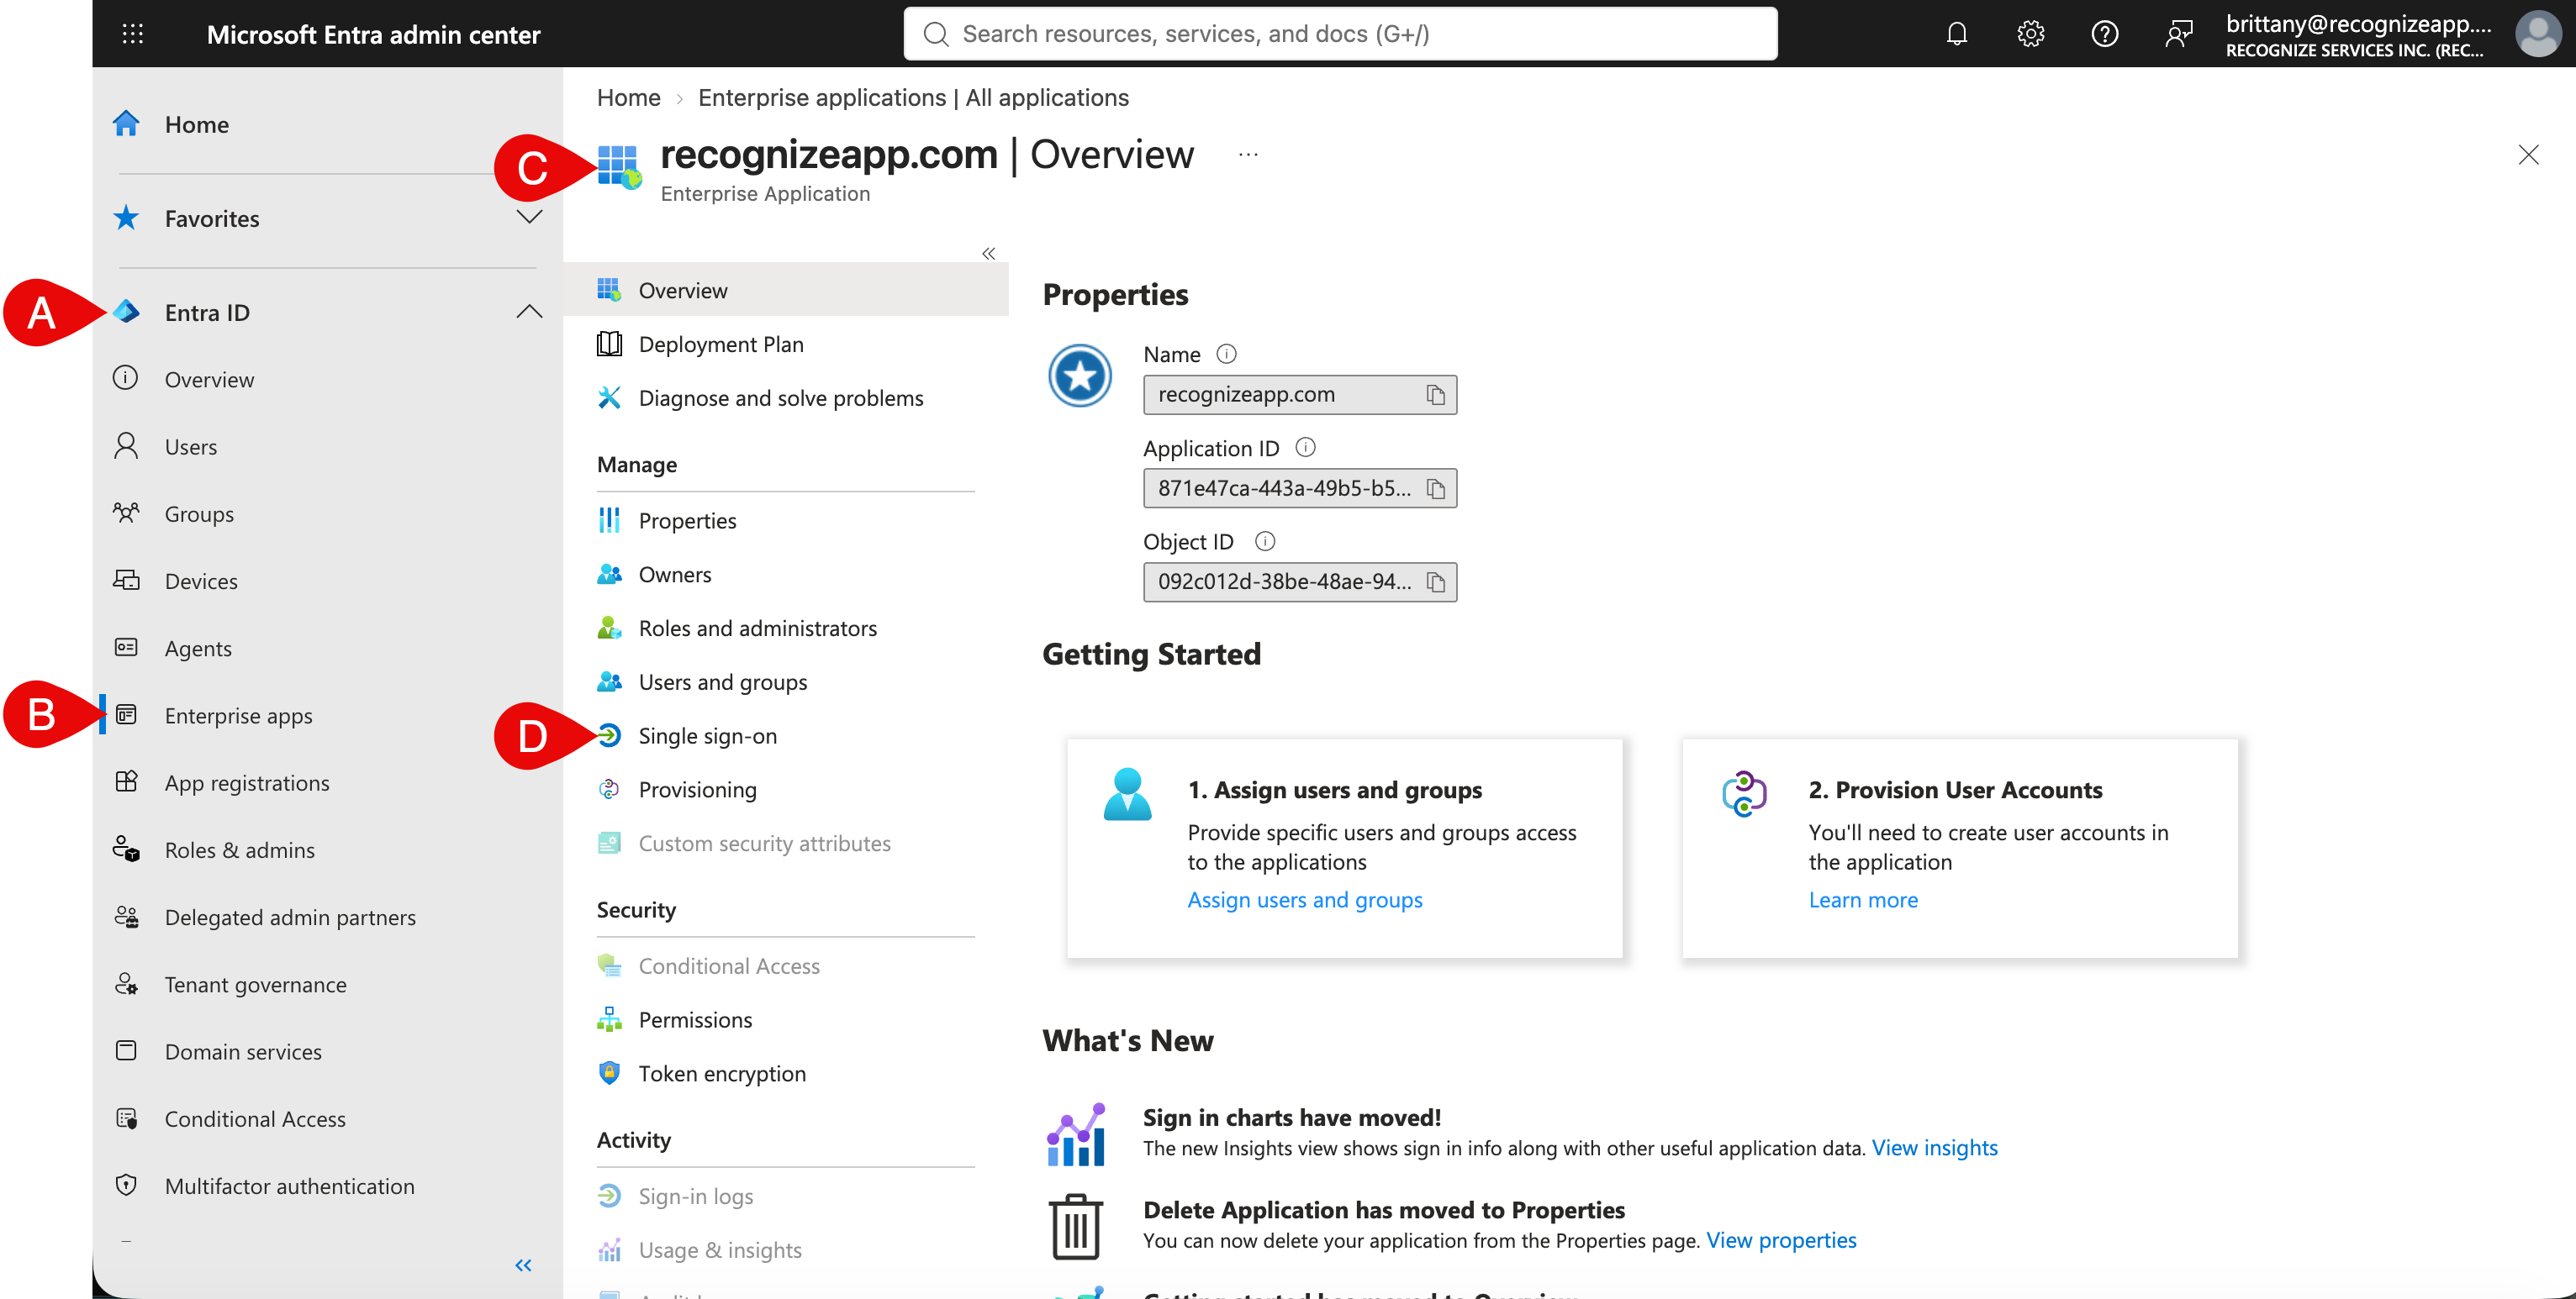
Task: Click the Home breadcrumb link
Action: tap(628, 97)
